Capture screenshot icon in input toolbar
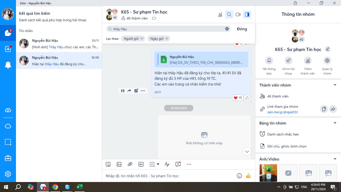This screenshot has width=341, height=192. (x=152, y=164)
